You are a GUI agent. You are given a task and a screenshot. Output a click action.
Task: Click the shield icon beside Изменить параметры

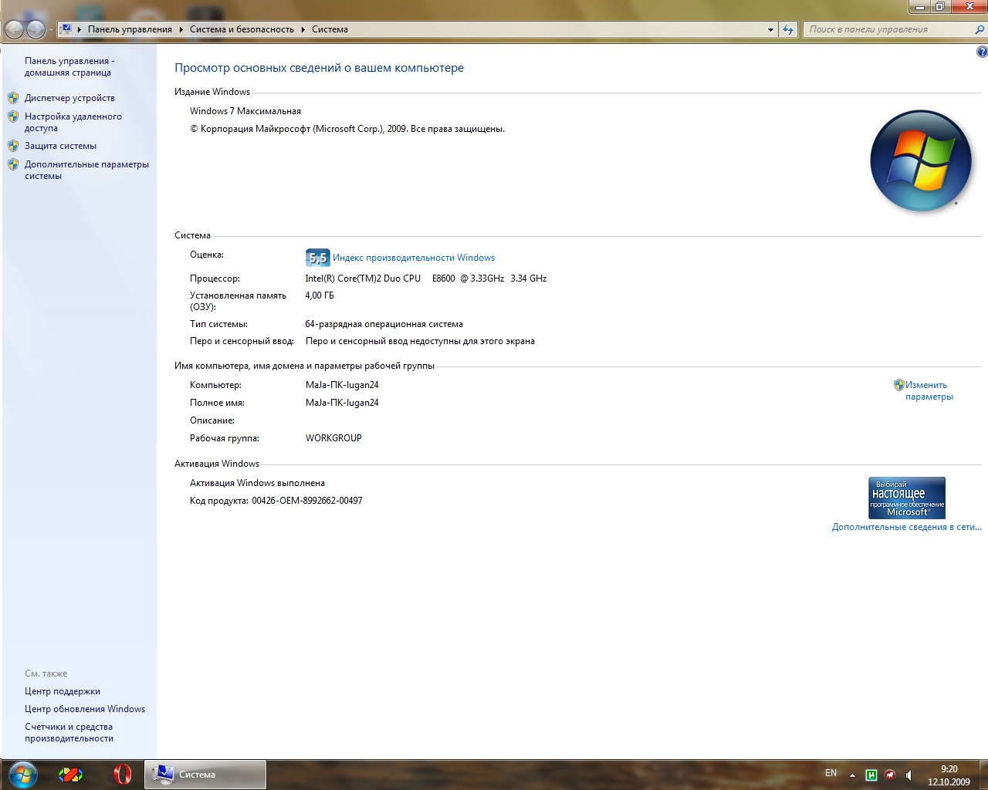coord(898,385)
